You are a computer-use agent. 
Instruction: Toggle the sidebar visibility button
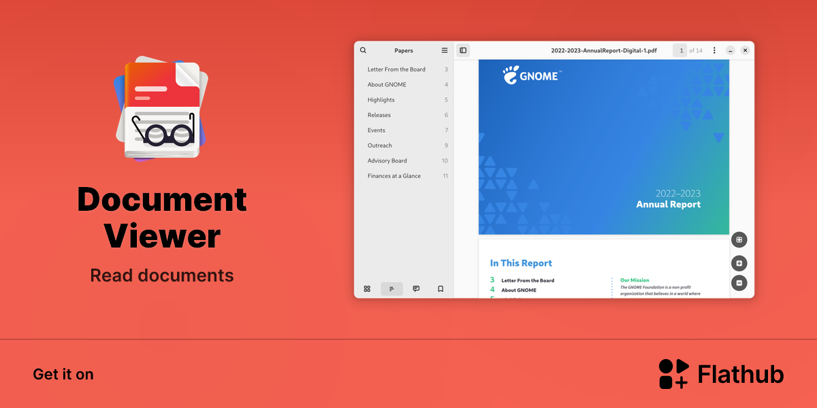pos(463,50)
